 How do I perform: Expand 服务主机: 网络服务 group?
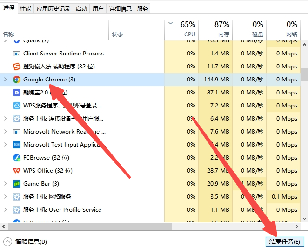[6, 197]
